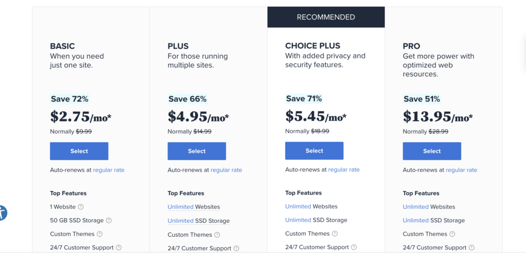Click Unlimited SSD Storage link in Pro plan
This screenshot has height=253, width=526.
(x=416, y=221)
